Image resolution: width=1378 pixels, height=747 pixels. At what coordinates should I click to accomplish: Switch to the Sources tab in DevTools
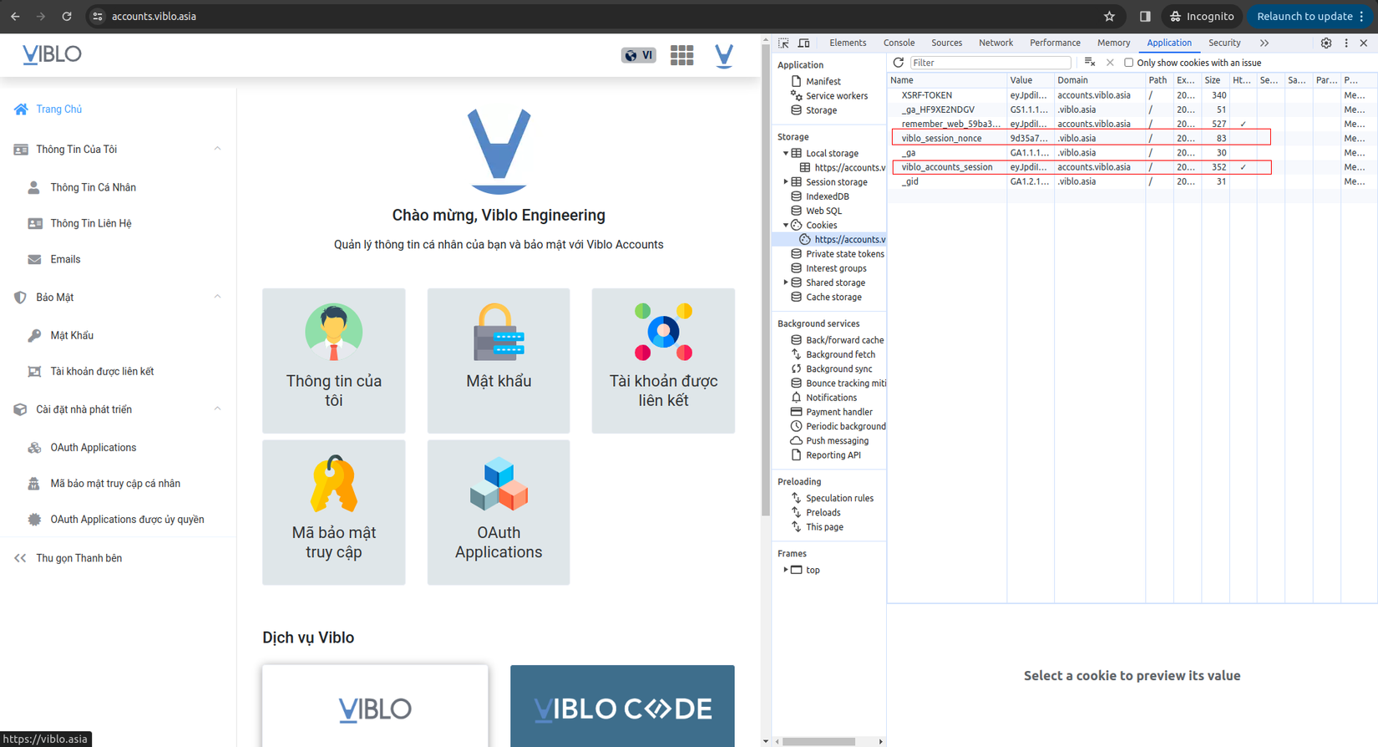(x=946, y=43)
